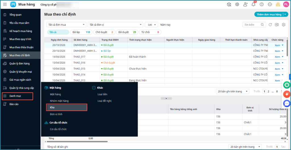
Task: Open the help question mark icon
Action: pos(262,4)
